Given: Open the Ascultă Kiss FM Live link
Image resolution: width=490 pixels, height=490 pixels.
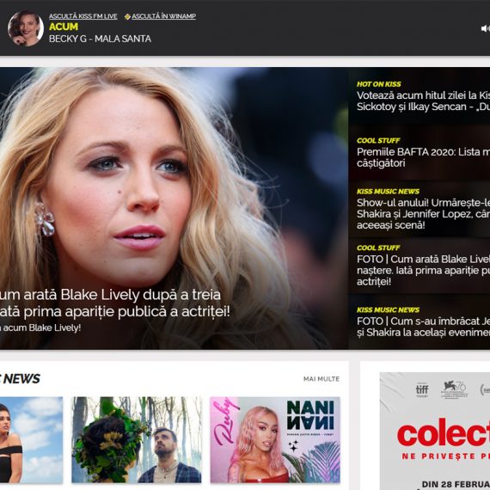Looking at the screenshot, I should (83, 16).
